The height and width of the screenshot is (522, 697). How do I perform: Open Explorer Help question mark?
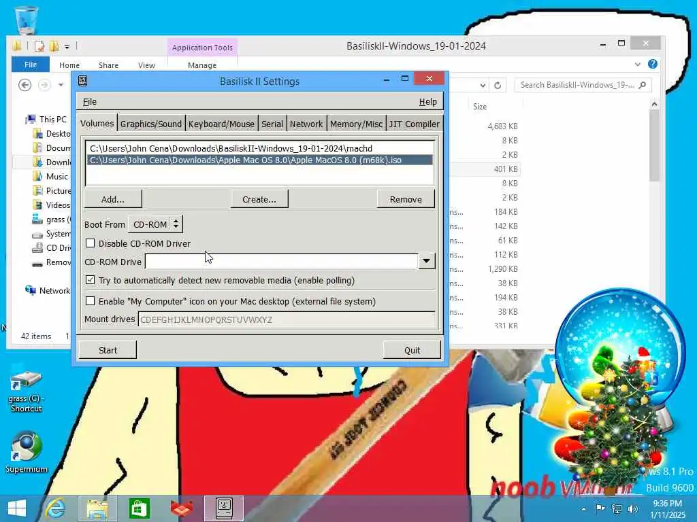[x=653, y=64]
